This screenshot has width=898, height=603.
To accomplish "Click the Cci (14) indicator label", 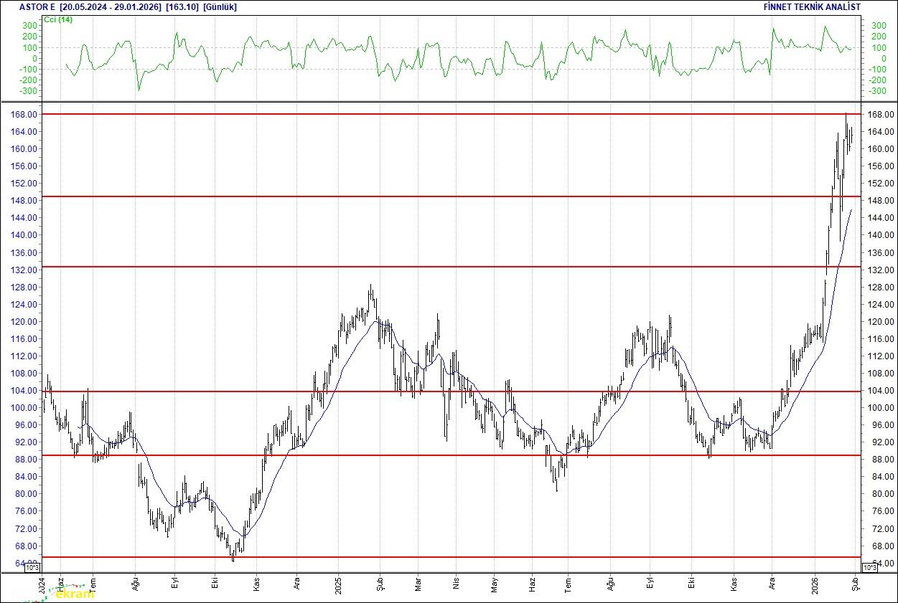I will pos(57,19).
